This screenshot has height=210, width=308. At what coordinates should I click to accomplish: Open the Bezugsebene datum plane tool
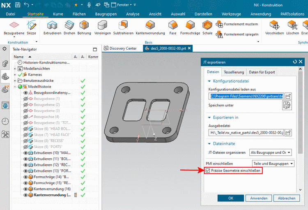click(x=14, y=28)
